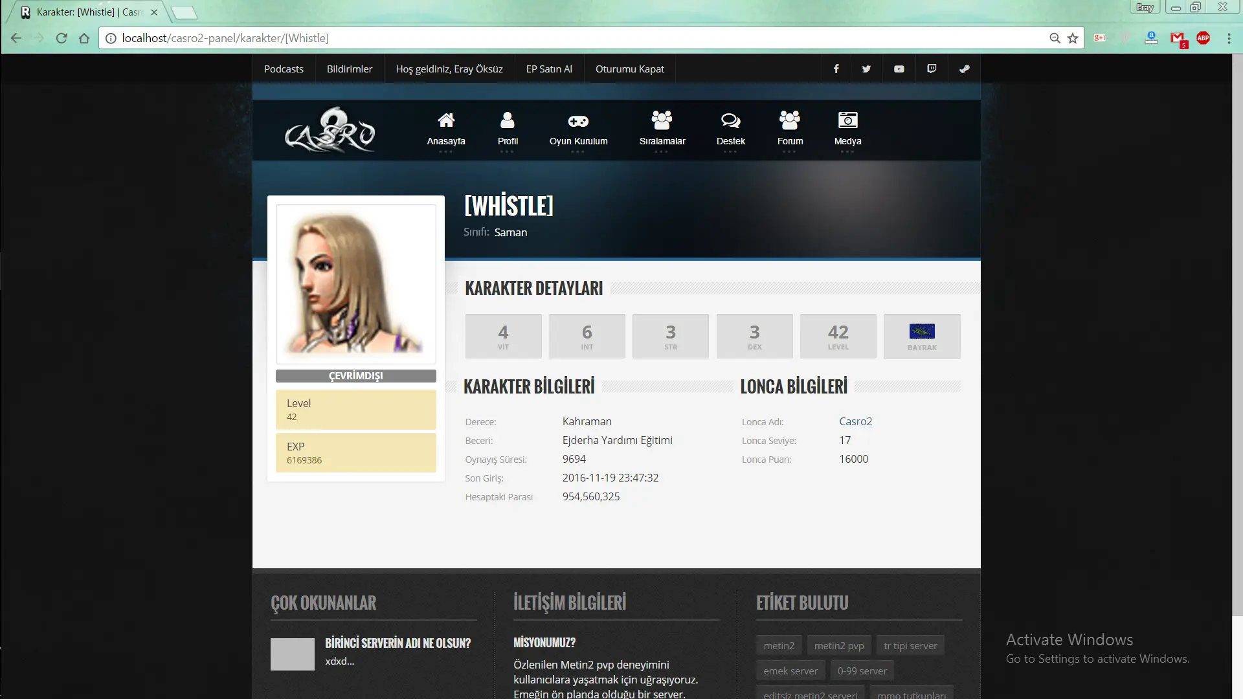Screen dimensions: 1243x699
Task: Click the metin2 tag
Action: click(779, 645)
